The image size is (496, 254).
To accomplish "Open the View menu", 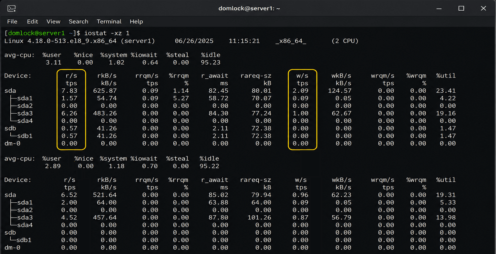I will 53,22.
